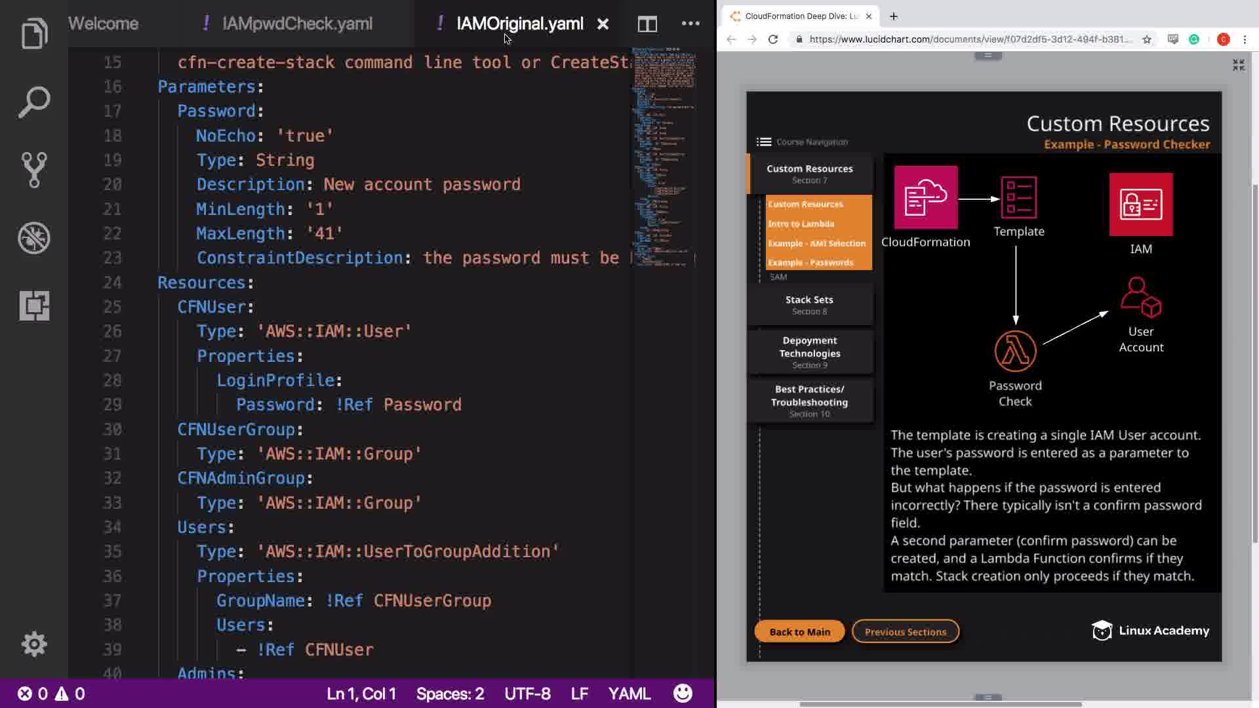Image resolution: width=1259 pixels, height=708 pixels.
Task: Expand the Course Navigation list icon
Action: coord(764,142)
